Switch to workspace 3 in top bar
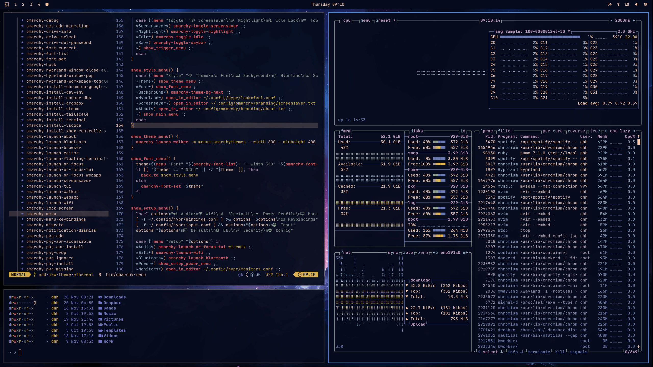Image resolution: width=653 pixels, height=367 pixels. [31, 4]
